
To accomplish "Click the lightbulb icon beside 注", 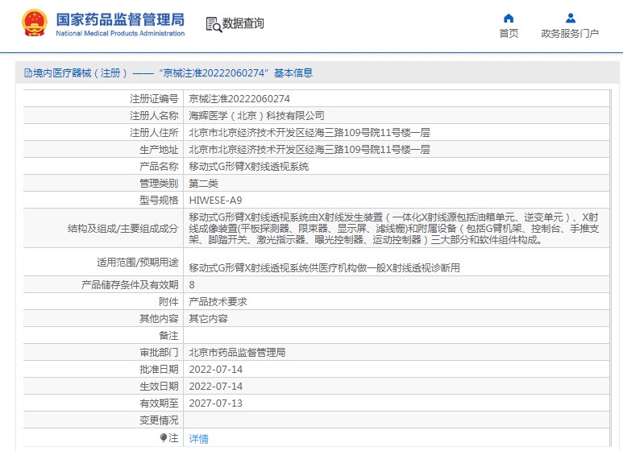I will click(164, 437).
